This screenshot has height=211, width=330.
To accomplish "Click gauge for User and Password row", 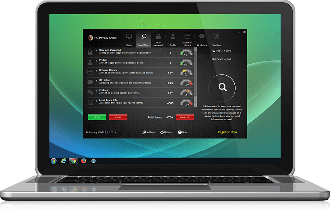I will pos(186,52).
